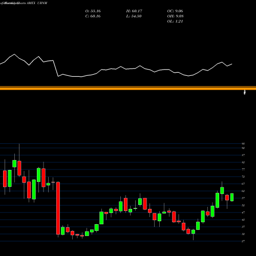Screen dimensions: 256x256
Task: Select the 'OL: 1.21' readout
Action: (x=175, y=21)
